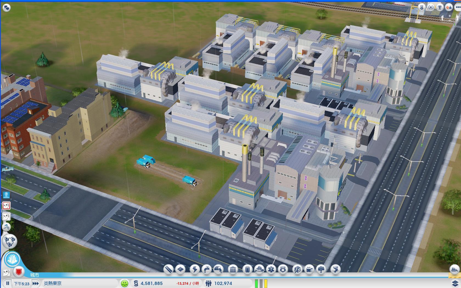Open the Sewage menu
This screenshot has width=461, height=288.
coord(218,269)
